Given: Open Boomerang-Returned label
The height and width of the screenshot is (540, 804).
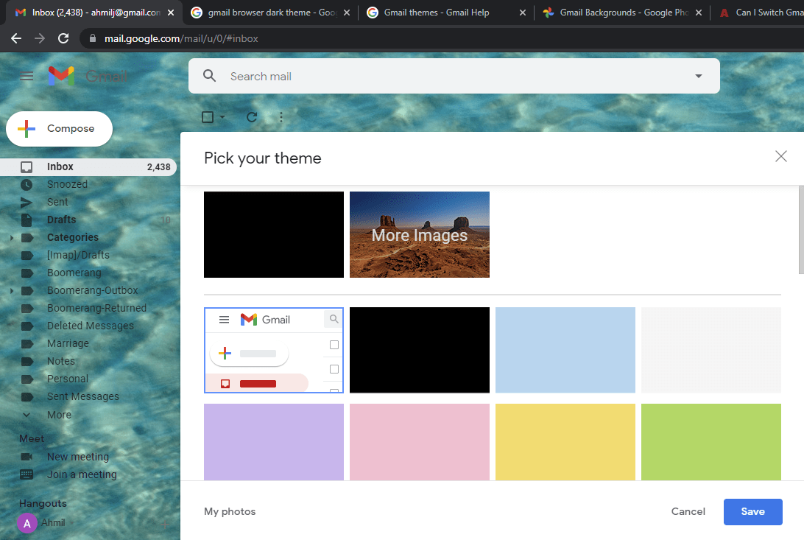Looking at the screenshot, I should pos(97,308).
